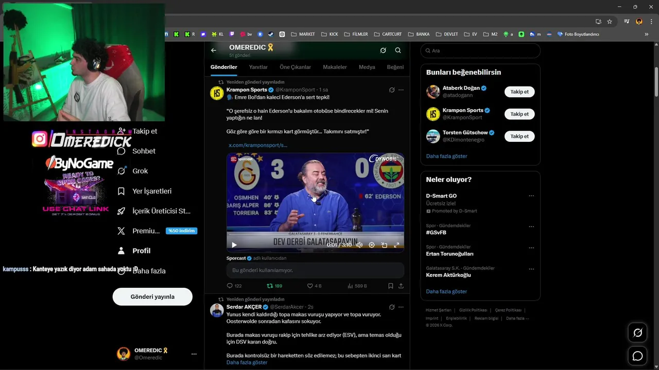Switch to the Medya tab
Image resolution: width=659 pixels, height=370 pixels.
point(367,67)
